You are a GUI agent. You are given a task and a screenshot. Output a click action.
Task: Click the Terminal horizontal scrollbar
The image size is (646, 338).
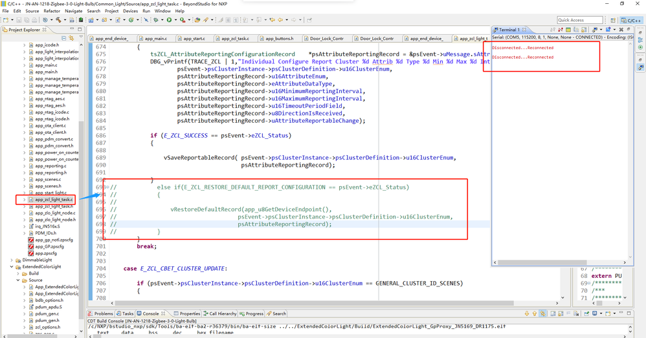(542, 262)
